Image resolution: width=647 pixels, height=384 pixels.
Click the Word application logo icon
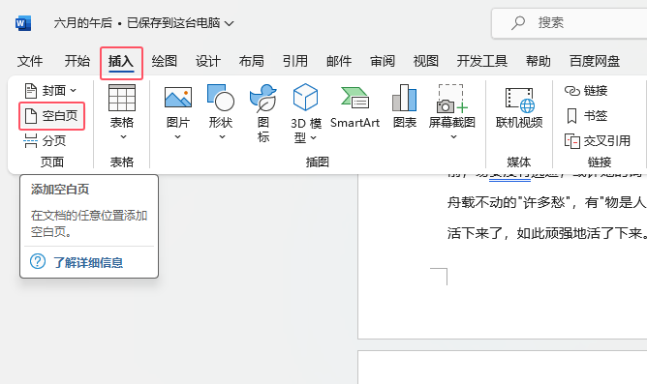(23, 23)
